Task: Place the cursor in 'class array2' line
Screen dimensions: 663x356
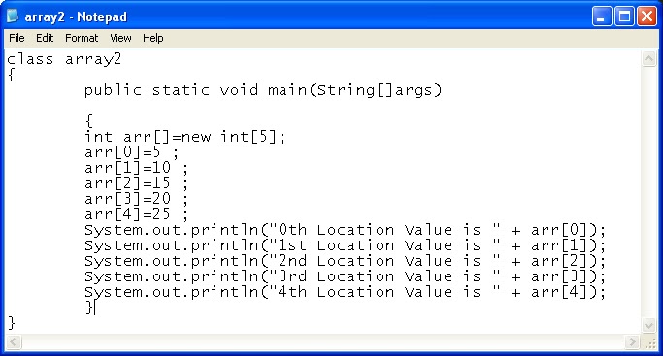Action: pos(64,59)
